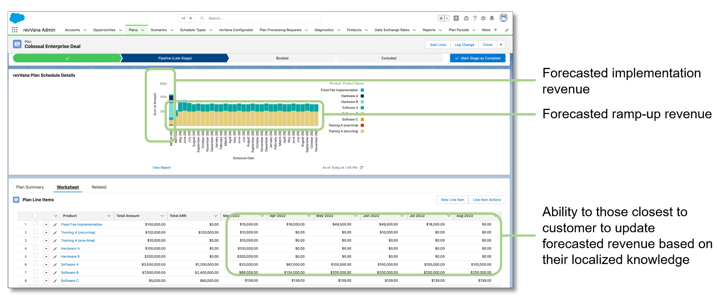This screenshot has width=717, height=302.
Task: Click the Log Change button
Action: [464, 45]
